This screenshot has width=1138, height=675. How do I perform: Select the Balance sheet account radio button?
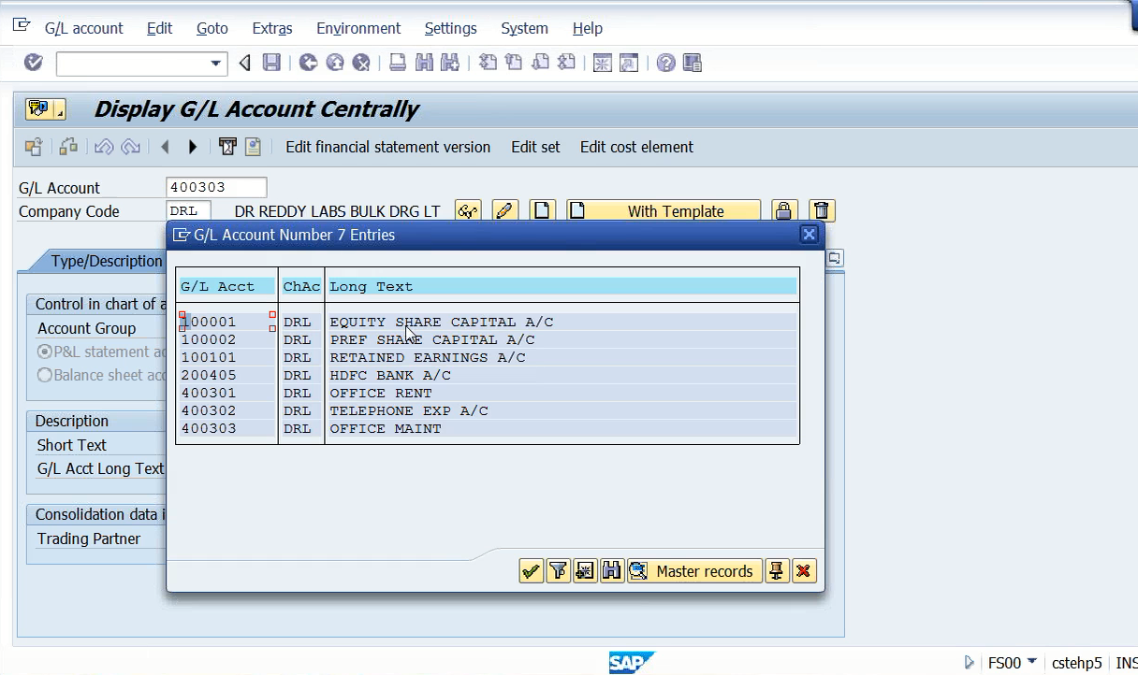[x=44, y=375]
